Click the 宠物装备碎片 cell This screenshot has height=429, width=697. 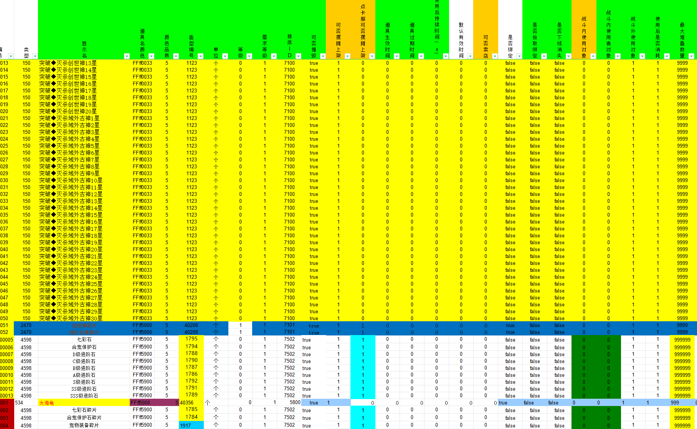tap(84, 426)
